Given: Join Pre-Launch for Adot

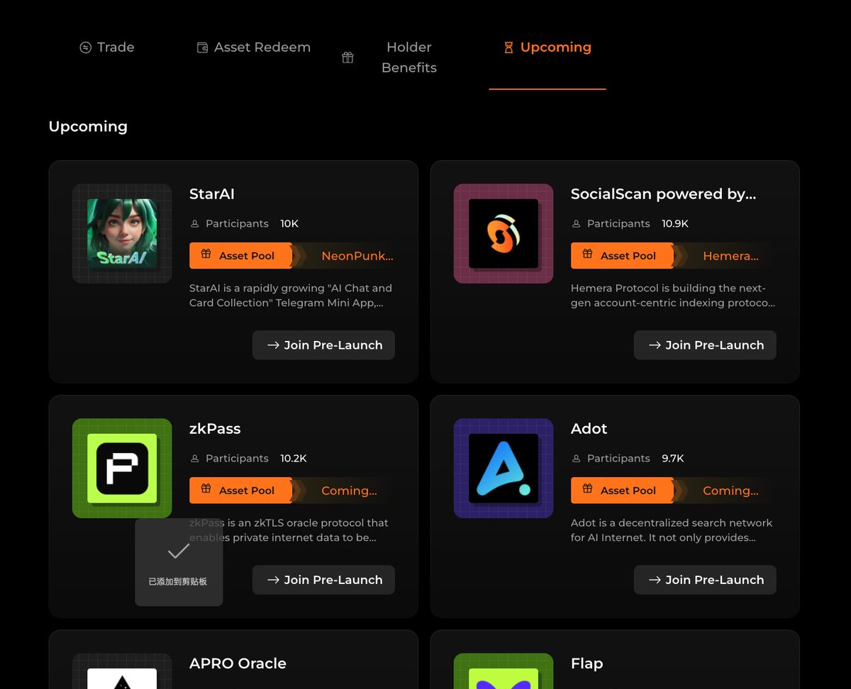Looking at the screenshot, I should click(x=706, y=580).
